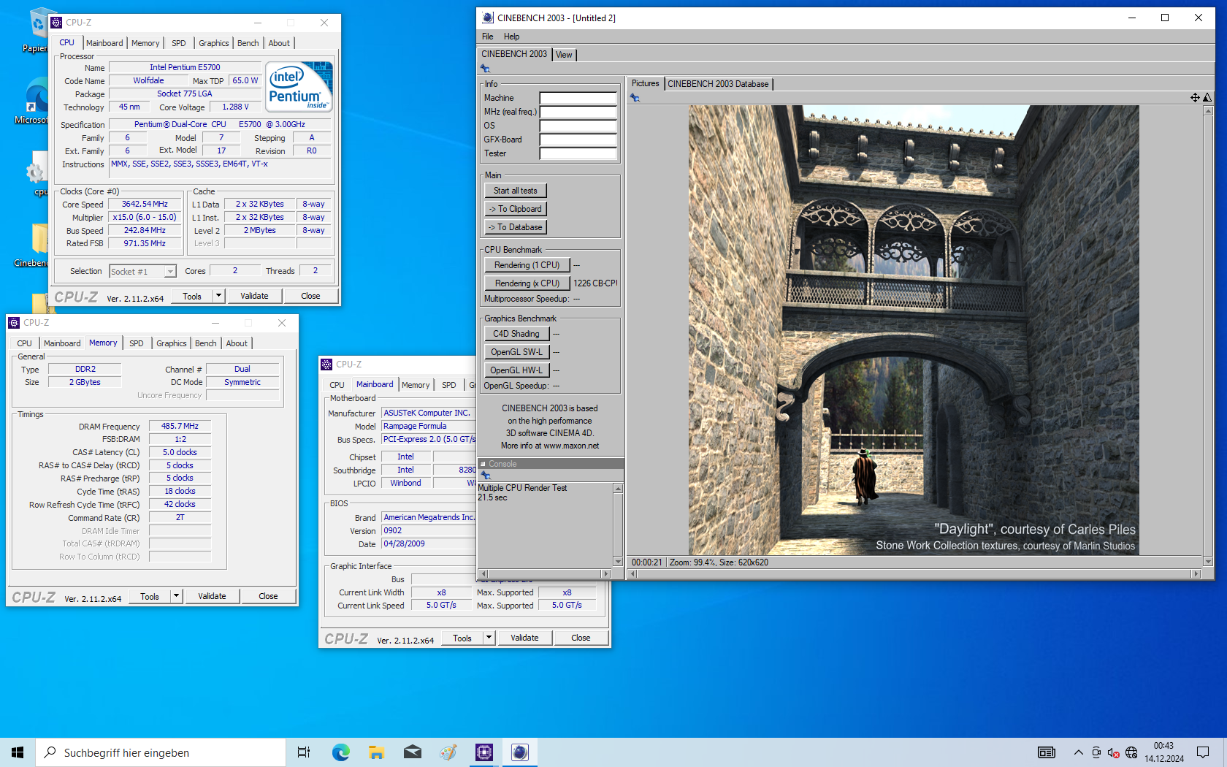Click the console horizontal scrollbar right arrow
The width and height of the screenshot is (1227, 767).
coord(605,574)
